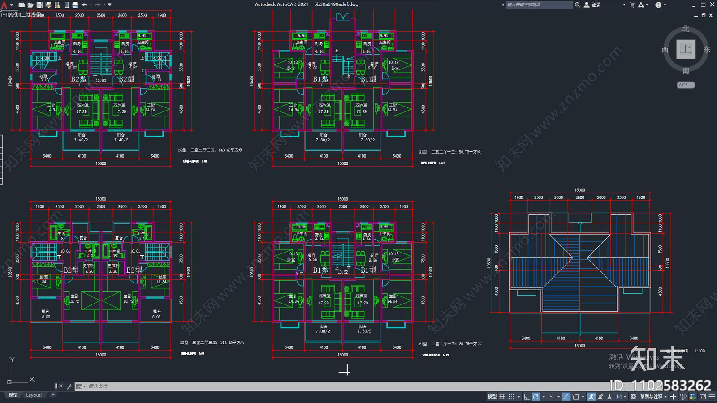Run search with the magnifier icon

pyautogui.click(x=578, y=4)
